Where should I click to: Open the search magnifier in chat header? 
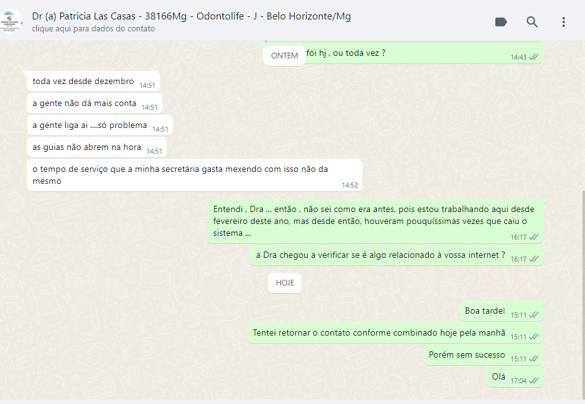(532, 22)
